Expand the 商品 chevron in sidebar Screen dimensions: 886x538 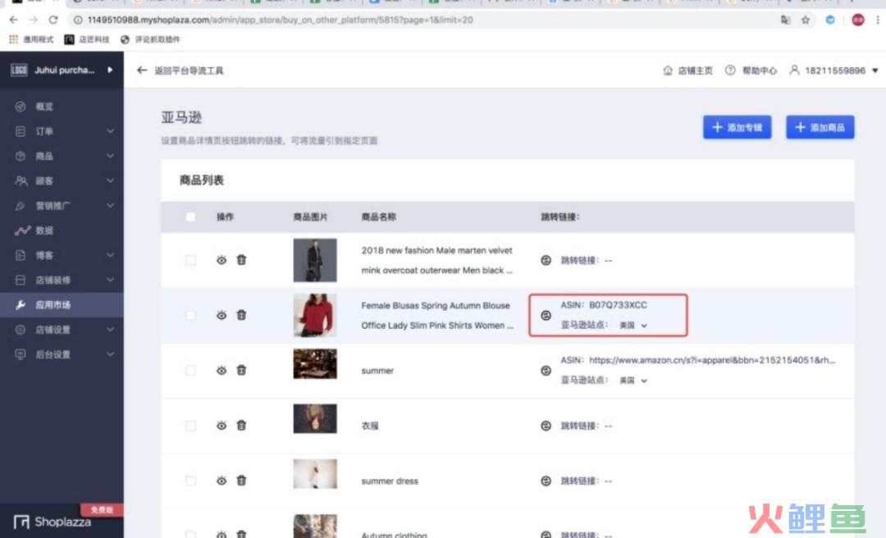(x=110, y=156)
